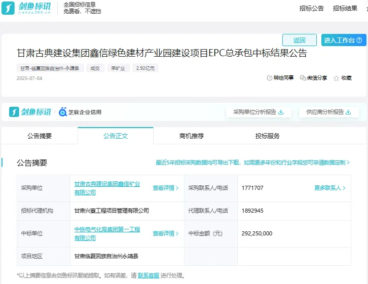The height and width of the screenshot is (284, 368).
Task: Expand 查看详情 for 中标单位 row
Action: click(x=166, y=233)
